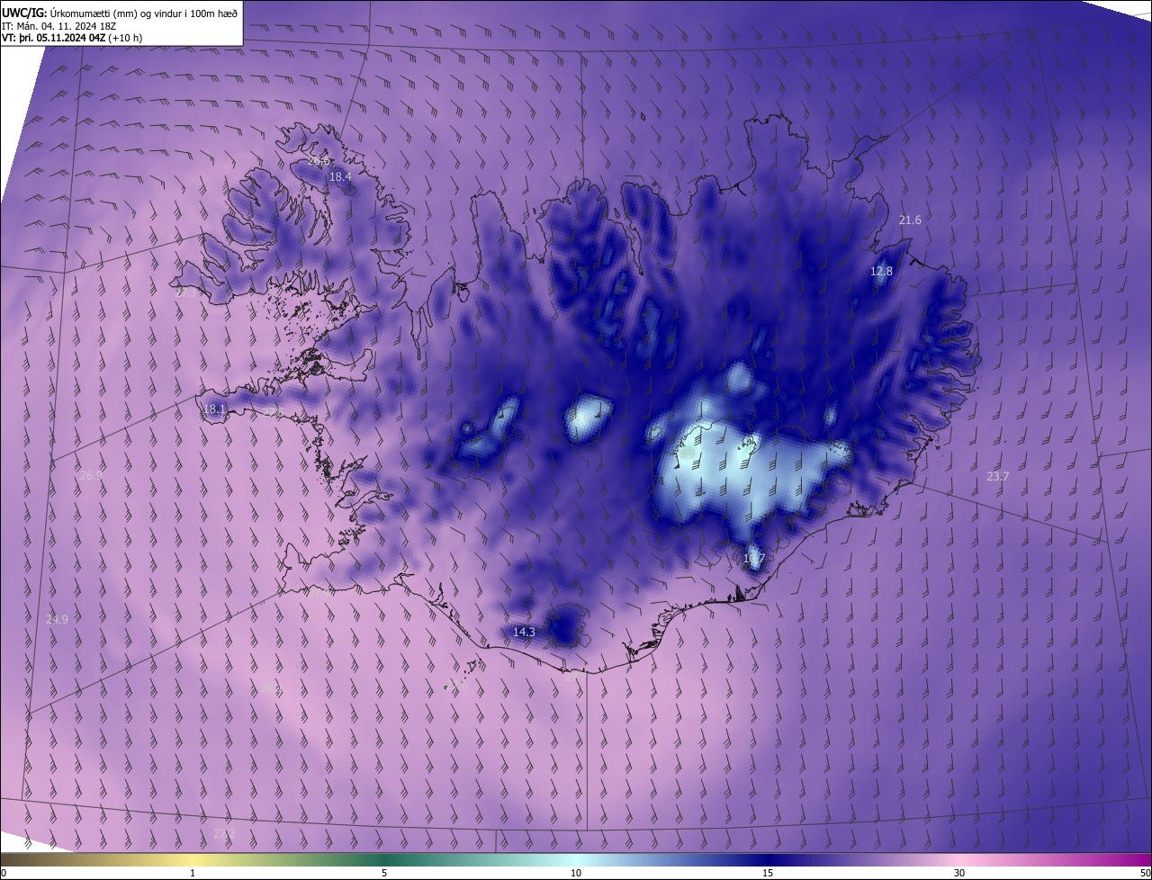Click the colorbar tick label 30
This screenshot has height=880, width=1152.
pos(959,873)
